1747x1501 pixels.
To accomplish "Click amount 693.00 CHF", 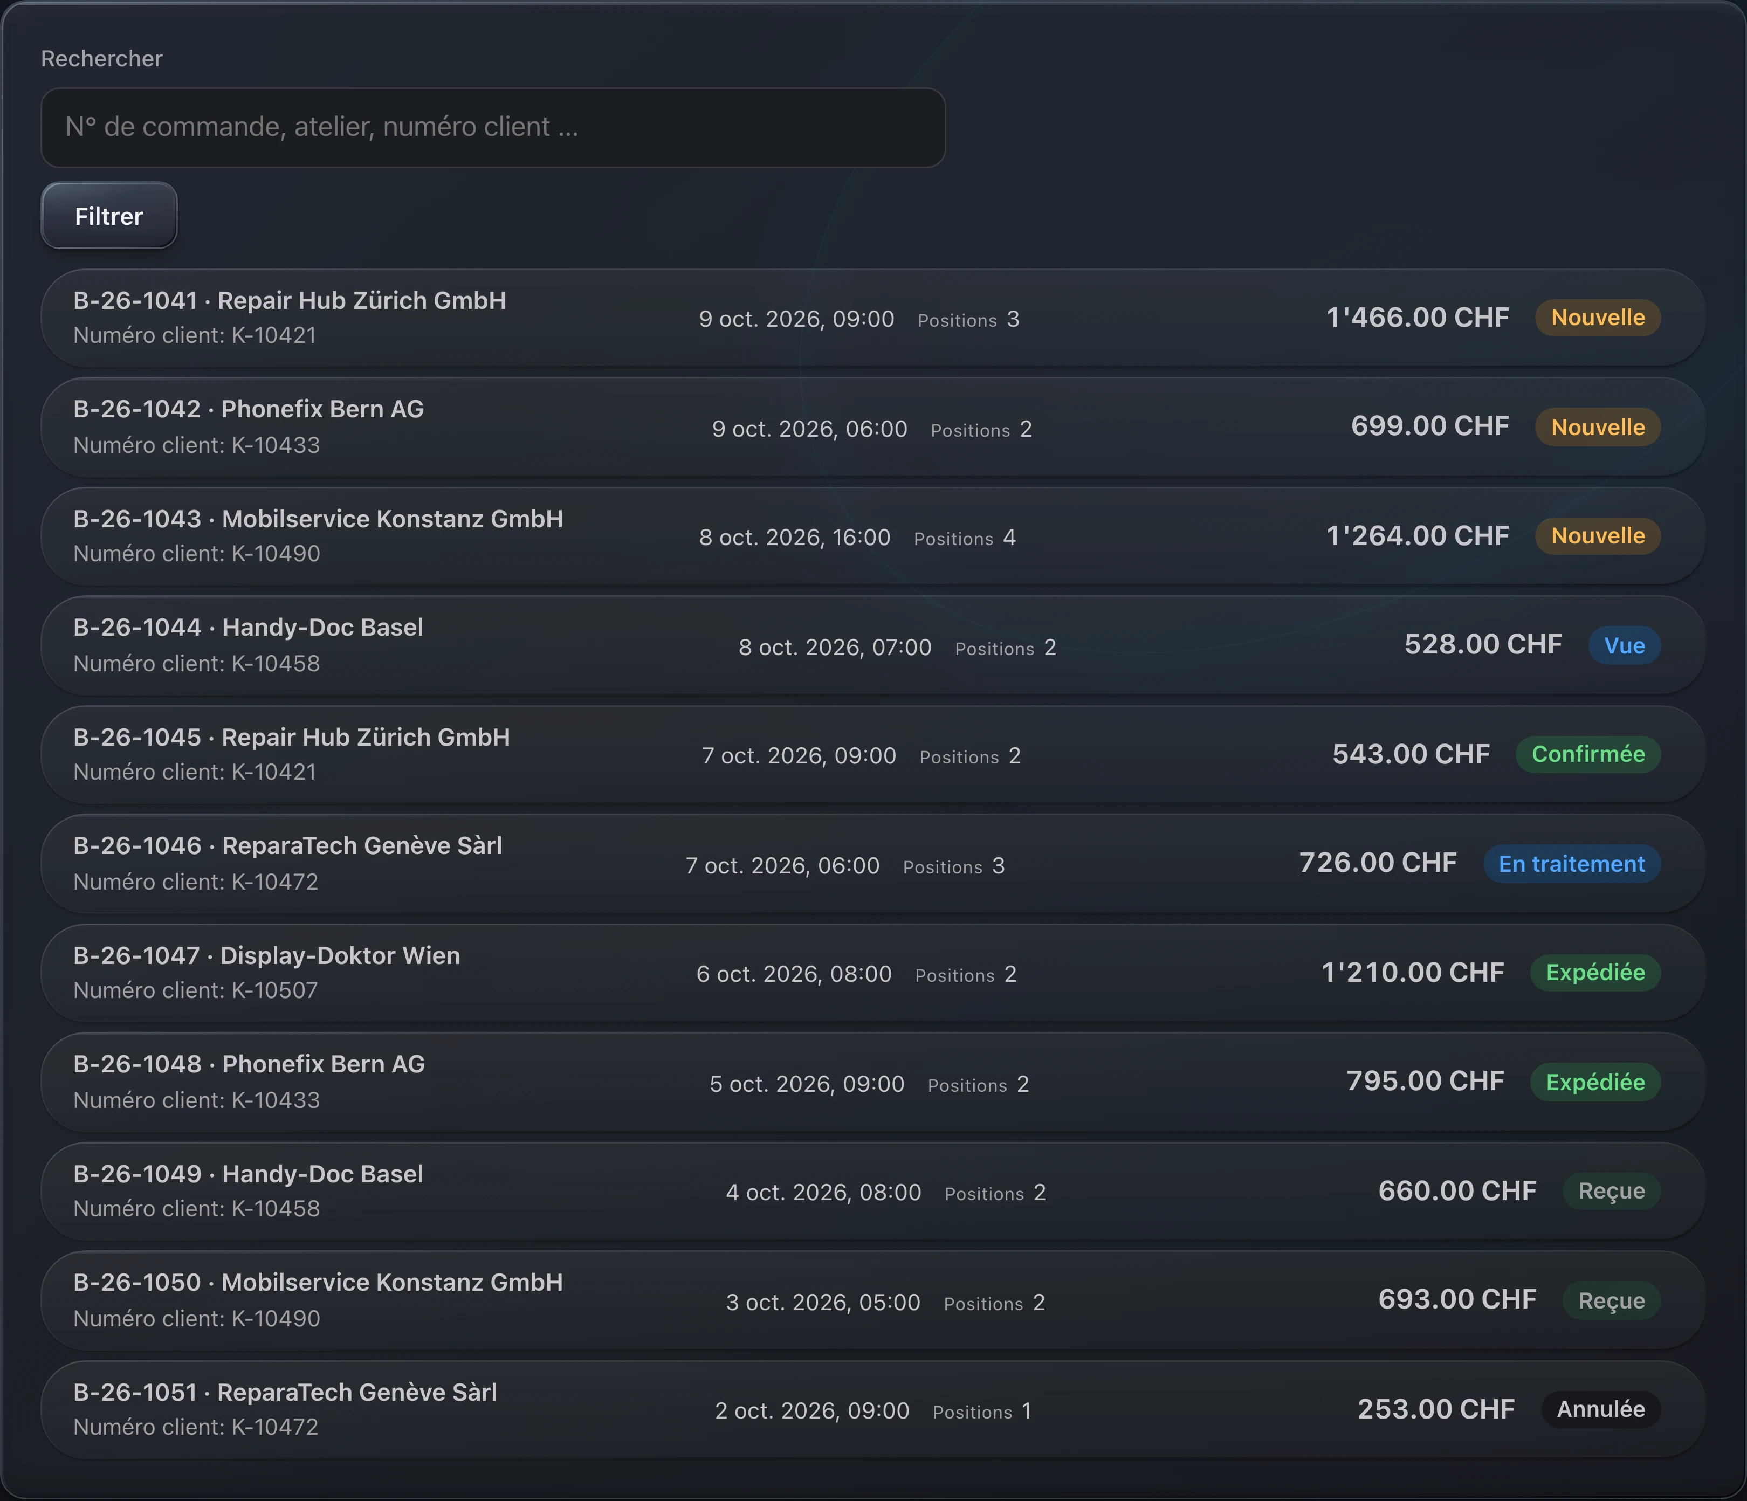I will pyautogui.click(x=1457, y=1300).
